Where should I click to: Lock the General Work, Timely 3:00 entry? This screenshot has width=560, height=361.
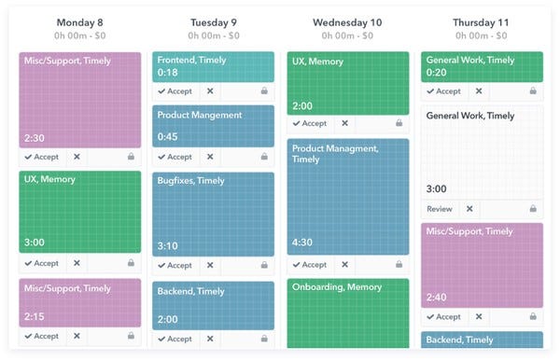[533, 208]
